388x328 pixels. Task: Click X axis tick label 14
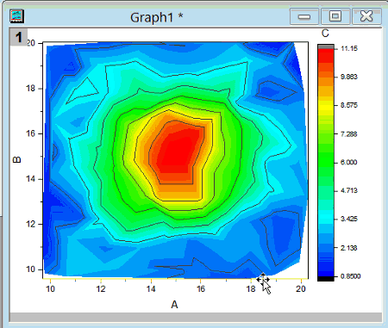click(x=151, y=288)
